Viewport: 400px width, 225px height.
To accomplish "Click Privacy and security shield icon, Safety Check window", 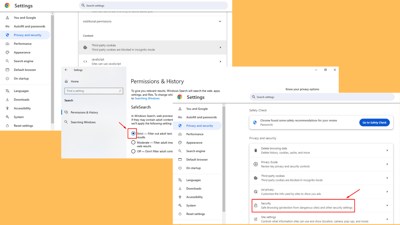I will tap(180, 126).
